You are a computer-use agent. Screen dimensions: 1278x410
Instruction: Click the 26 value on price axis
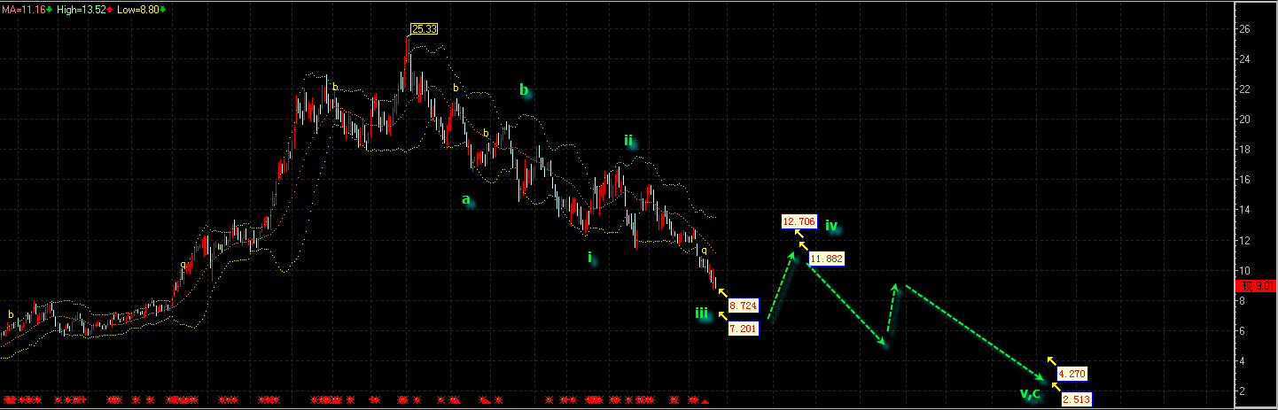[x=1245, y=29]
